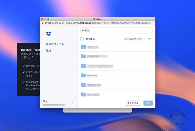Screen dimensions: 195x131
Task: Click the ファイルをアップロード link
Action: tap(135, 39)
